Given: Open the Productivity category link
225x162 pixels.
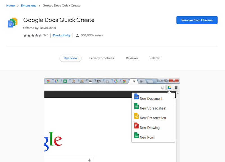Looking at the screenshot, I should coord(62,35).
